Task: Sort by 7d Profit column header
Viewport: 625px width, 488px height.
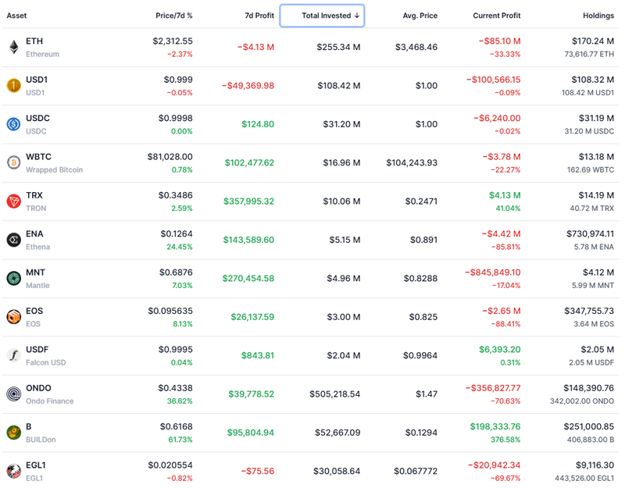Action: (259, 16)
